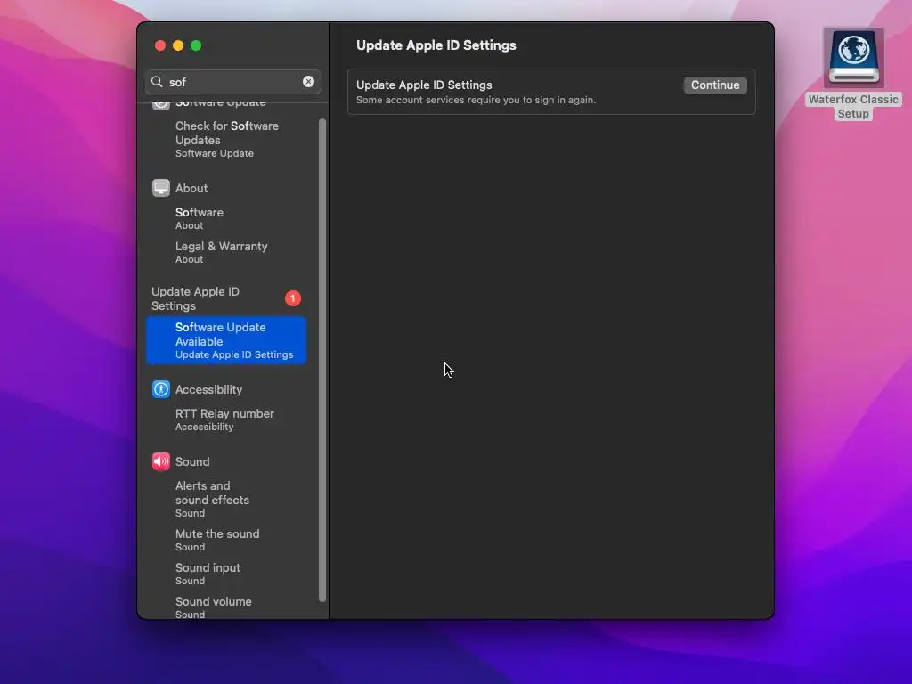
Task: Open Update Apple ID Settings sidebar heading
Action: (x=195, y=298)
